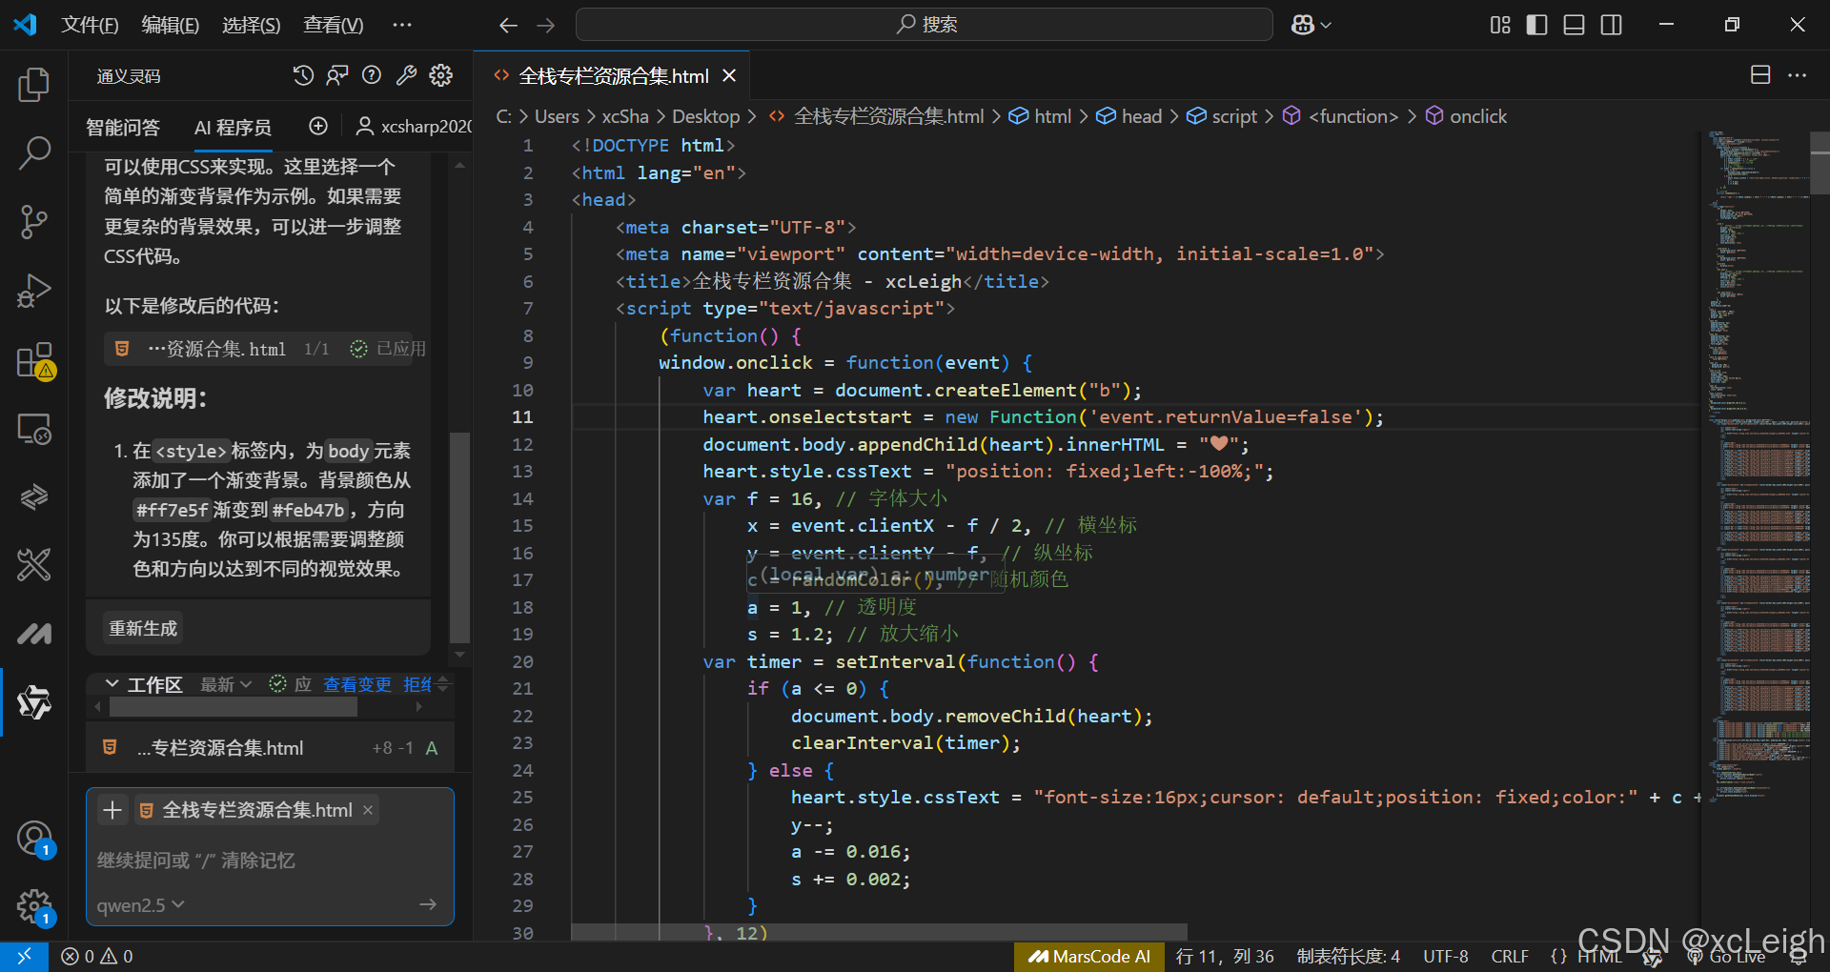Open the Run and Debug view

coord(34,291)
